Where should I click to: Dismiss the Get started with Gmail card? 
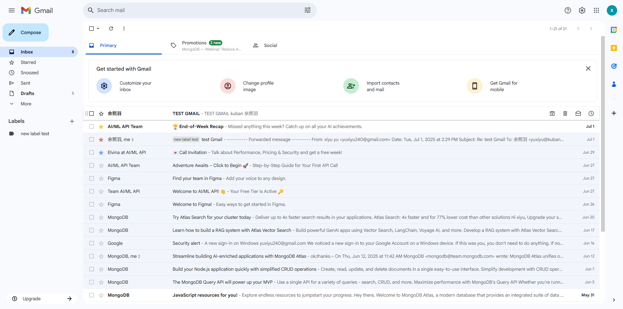pos(588,68)
